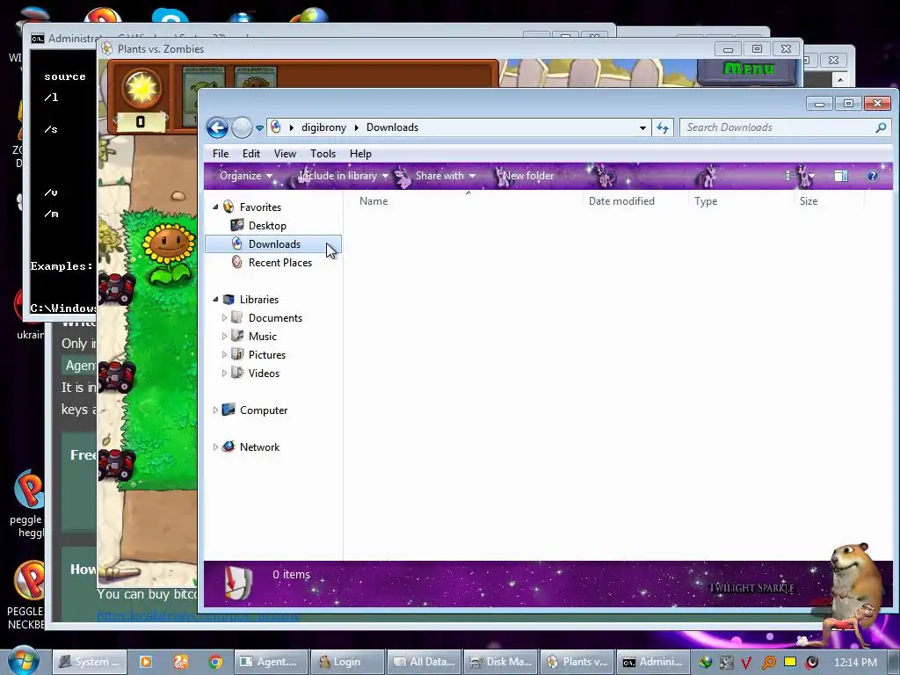The height and width of the screenshot is (675, 900).
Task: Click the search magnifier icon in Explorer
Action: point(881,127)
